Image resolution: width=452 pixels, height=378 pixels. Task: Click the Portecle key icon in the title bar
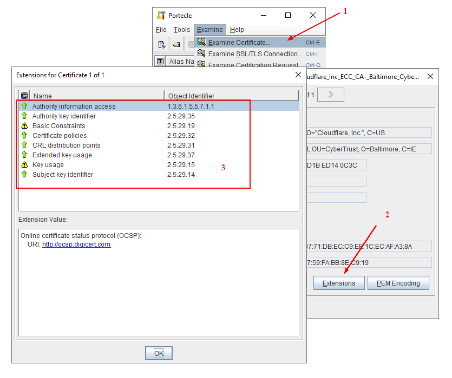[x=161, y=15]
